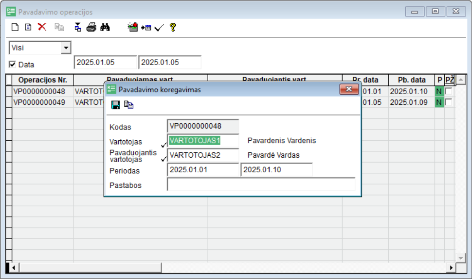Viewport: 472px width, 279px height.
Task: Click the copy icon in Pavadavimo koregavimas dialog
Action: tap(128, 105)
